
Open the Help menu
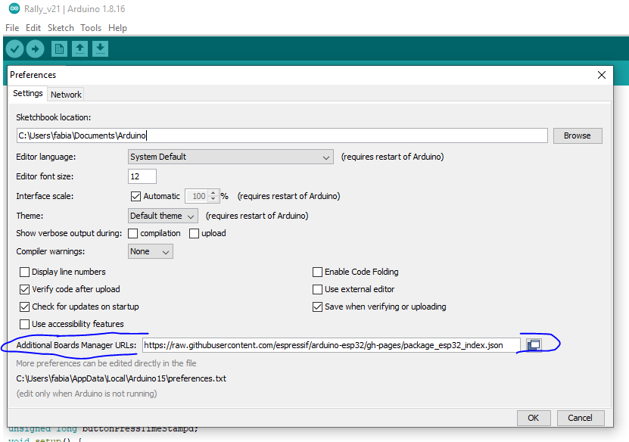pyautogui.click(x=117, y=28)
